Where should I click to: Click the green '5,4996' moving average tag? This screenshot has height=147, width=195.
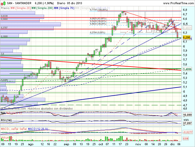tap(187, 69)
